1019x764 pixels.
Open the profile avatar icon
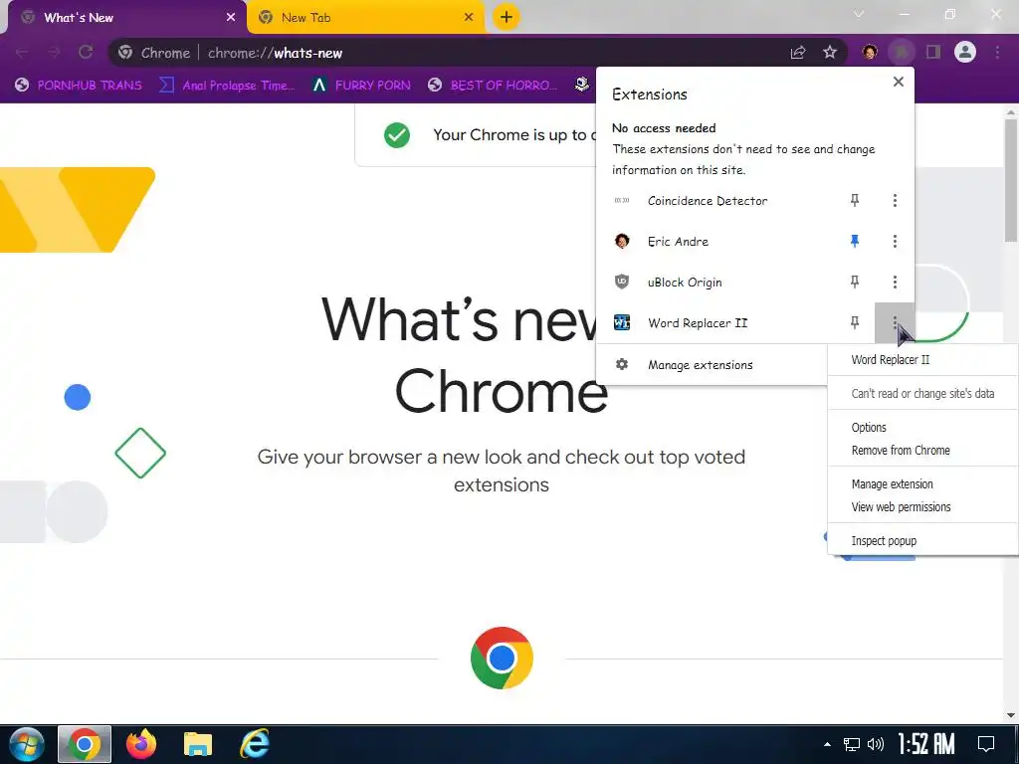965,52
